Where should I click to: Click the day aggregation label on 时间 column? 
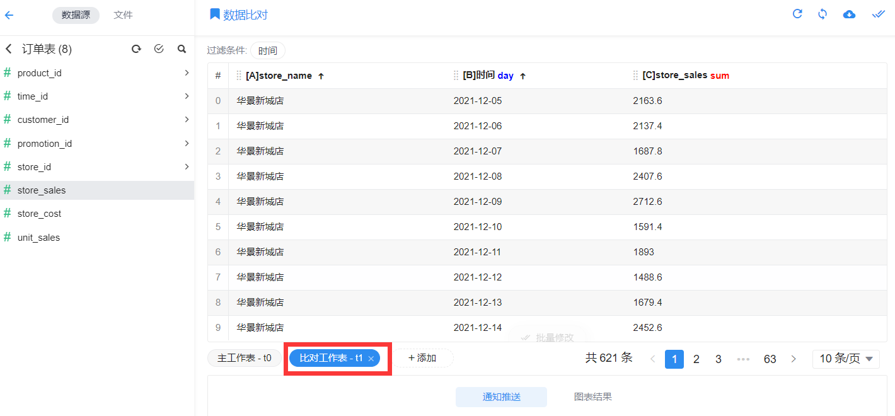tap(505, 76)
